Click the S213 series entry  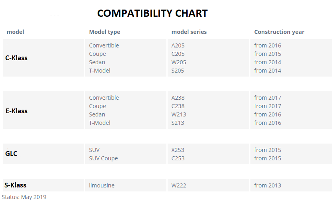pos(178,123)
